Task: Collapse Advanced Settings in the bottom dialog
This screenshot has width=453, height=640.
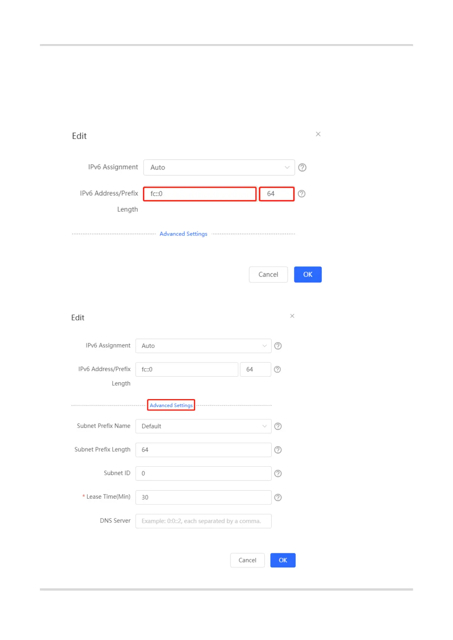Action: [x=171, y=406]
